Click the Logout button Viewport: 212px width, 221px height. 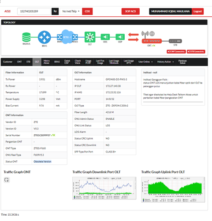point(197,11)
